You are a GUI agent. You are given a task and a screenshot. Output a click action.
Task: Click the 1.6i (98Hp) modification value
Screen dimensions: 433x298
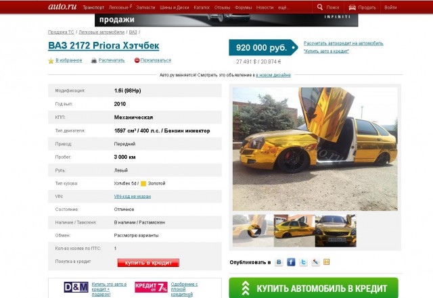tap(128, 91)
